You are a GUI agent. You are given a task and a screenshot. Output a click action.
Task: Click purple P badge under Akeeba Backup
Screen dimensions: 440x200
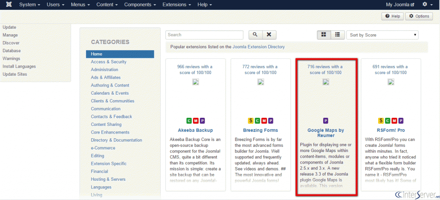[202, 121]
